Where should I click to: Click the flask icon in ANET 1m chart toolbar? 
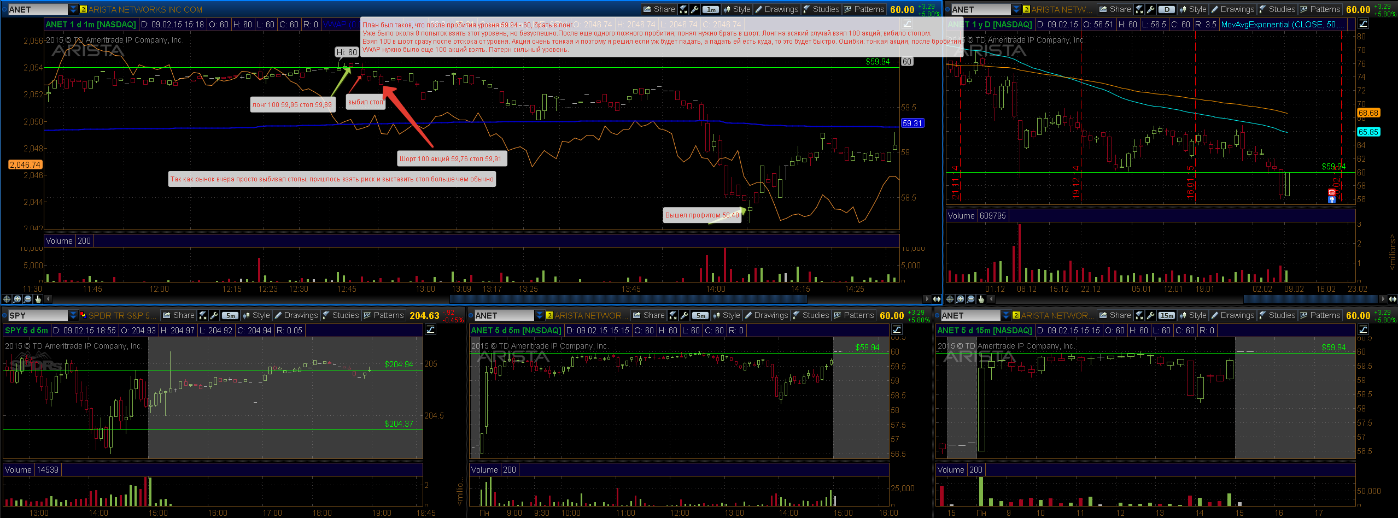[683, 9]
